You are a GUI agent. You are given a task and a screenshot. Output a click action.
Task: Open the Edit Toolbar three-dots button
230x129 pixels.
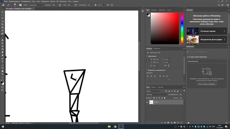(x=3, y=77)
